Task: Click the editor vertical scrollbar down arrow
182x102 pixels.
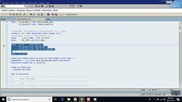Action: [x=180, y=87]
